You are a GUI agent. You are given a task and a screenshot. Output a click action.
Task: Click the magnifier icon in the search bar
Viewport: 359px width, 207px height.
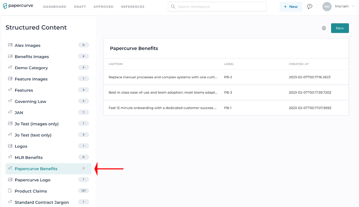point(173,6)
